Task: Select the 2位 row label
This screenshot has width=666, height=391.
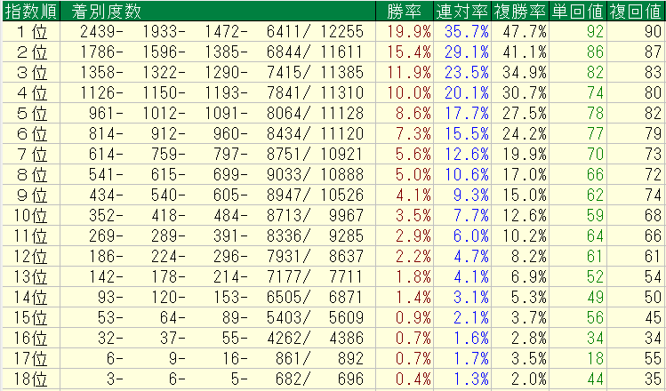Action: click(x=32, y=52)
